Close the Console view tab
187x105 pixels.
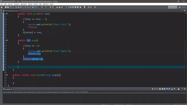click(11, 89)
